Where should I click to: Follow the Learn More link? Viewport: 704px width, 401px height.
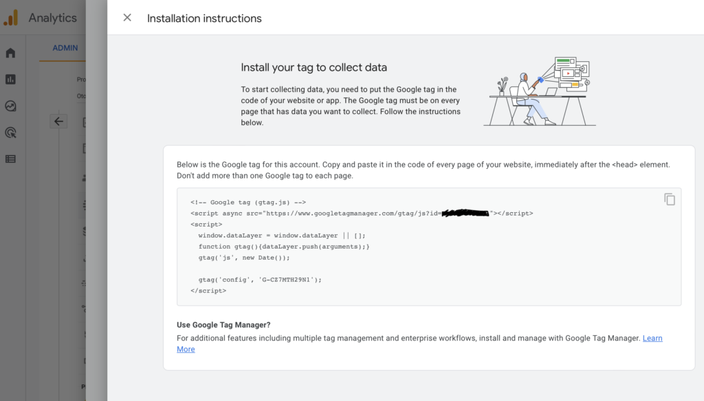652,339
